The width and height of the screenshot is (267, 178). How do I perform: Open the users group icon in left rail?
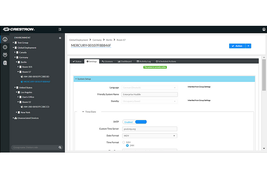[x=5, y=55]
